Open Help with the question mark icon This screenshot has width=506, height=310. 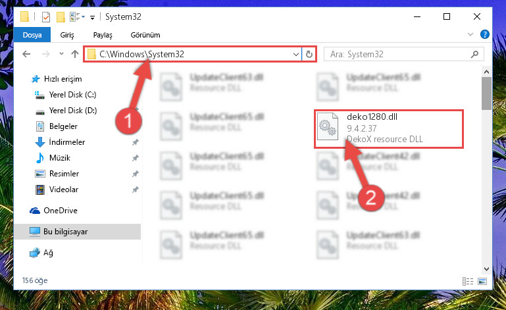pos(484,34)
